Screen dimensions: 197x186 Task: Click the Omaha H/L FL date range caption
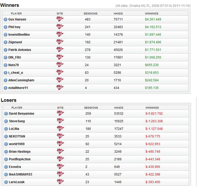(x=153, y=6)
